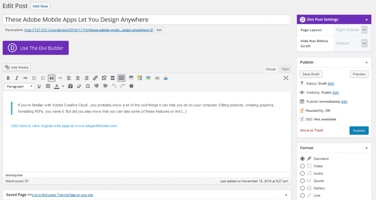This screenshot has height=200, width=376.
Task: Click Use The Divi Builder button
Action: point(36,48)
